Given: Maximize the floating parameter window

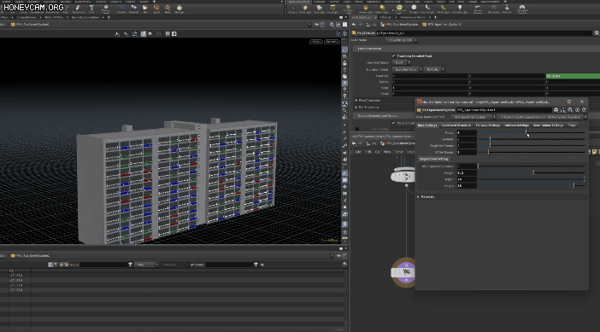Looking at the screenshot, I should tap(569, 102).
